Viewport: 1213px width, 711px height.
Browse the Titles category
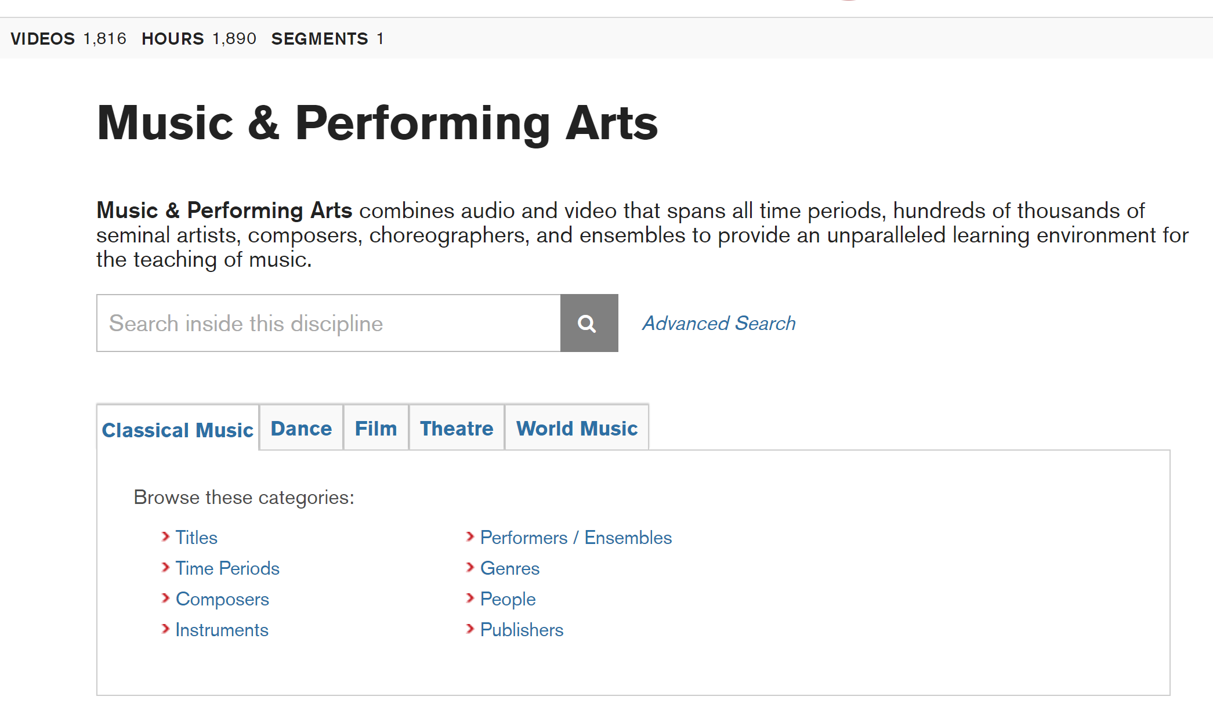(196, 538)
